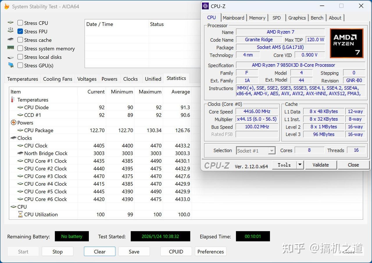Click the hourglass icon next to CPU Utilization
Screen dimensions: 372x263
20,214
